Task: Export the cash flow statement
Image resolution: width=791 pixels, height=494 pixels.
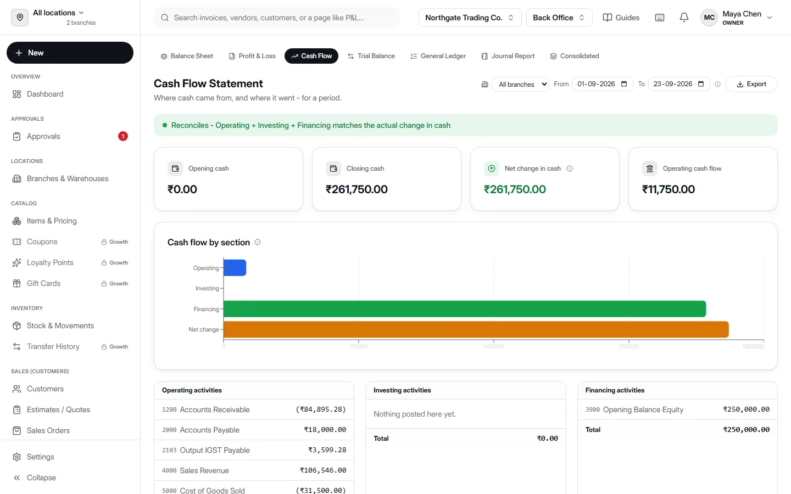Action: point(751,84)
